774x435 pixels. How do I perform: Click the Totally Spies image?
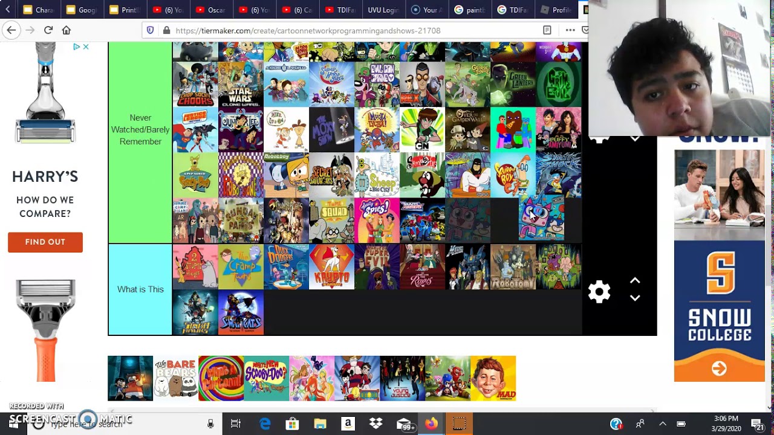[377, 221]
